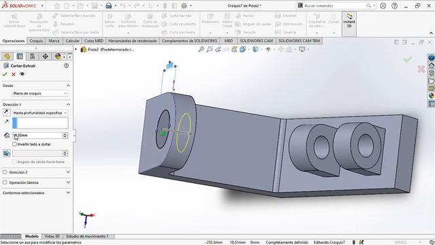
Task: Open Plano de croquis dropdown
Action: pyautogui.click(x=40, y=94)
